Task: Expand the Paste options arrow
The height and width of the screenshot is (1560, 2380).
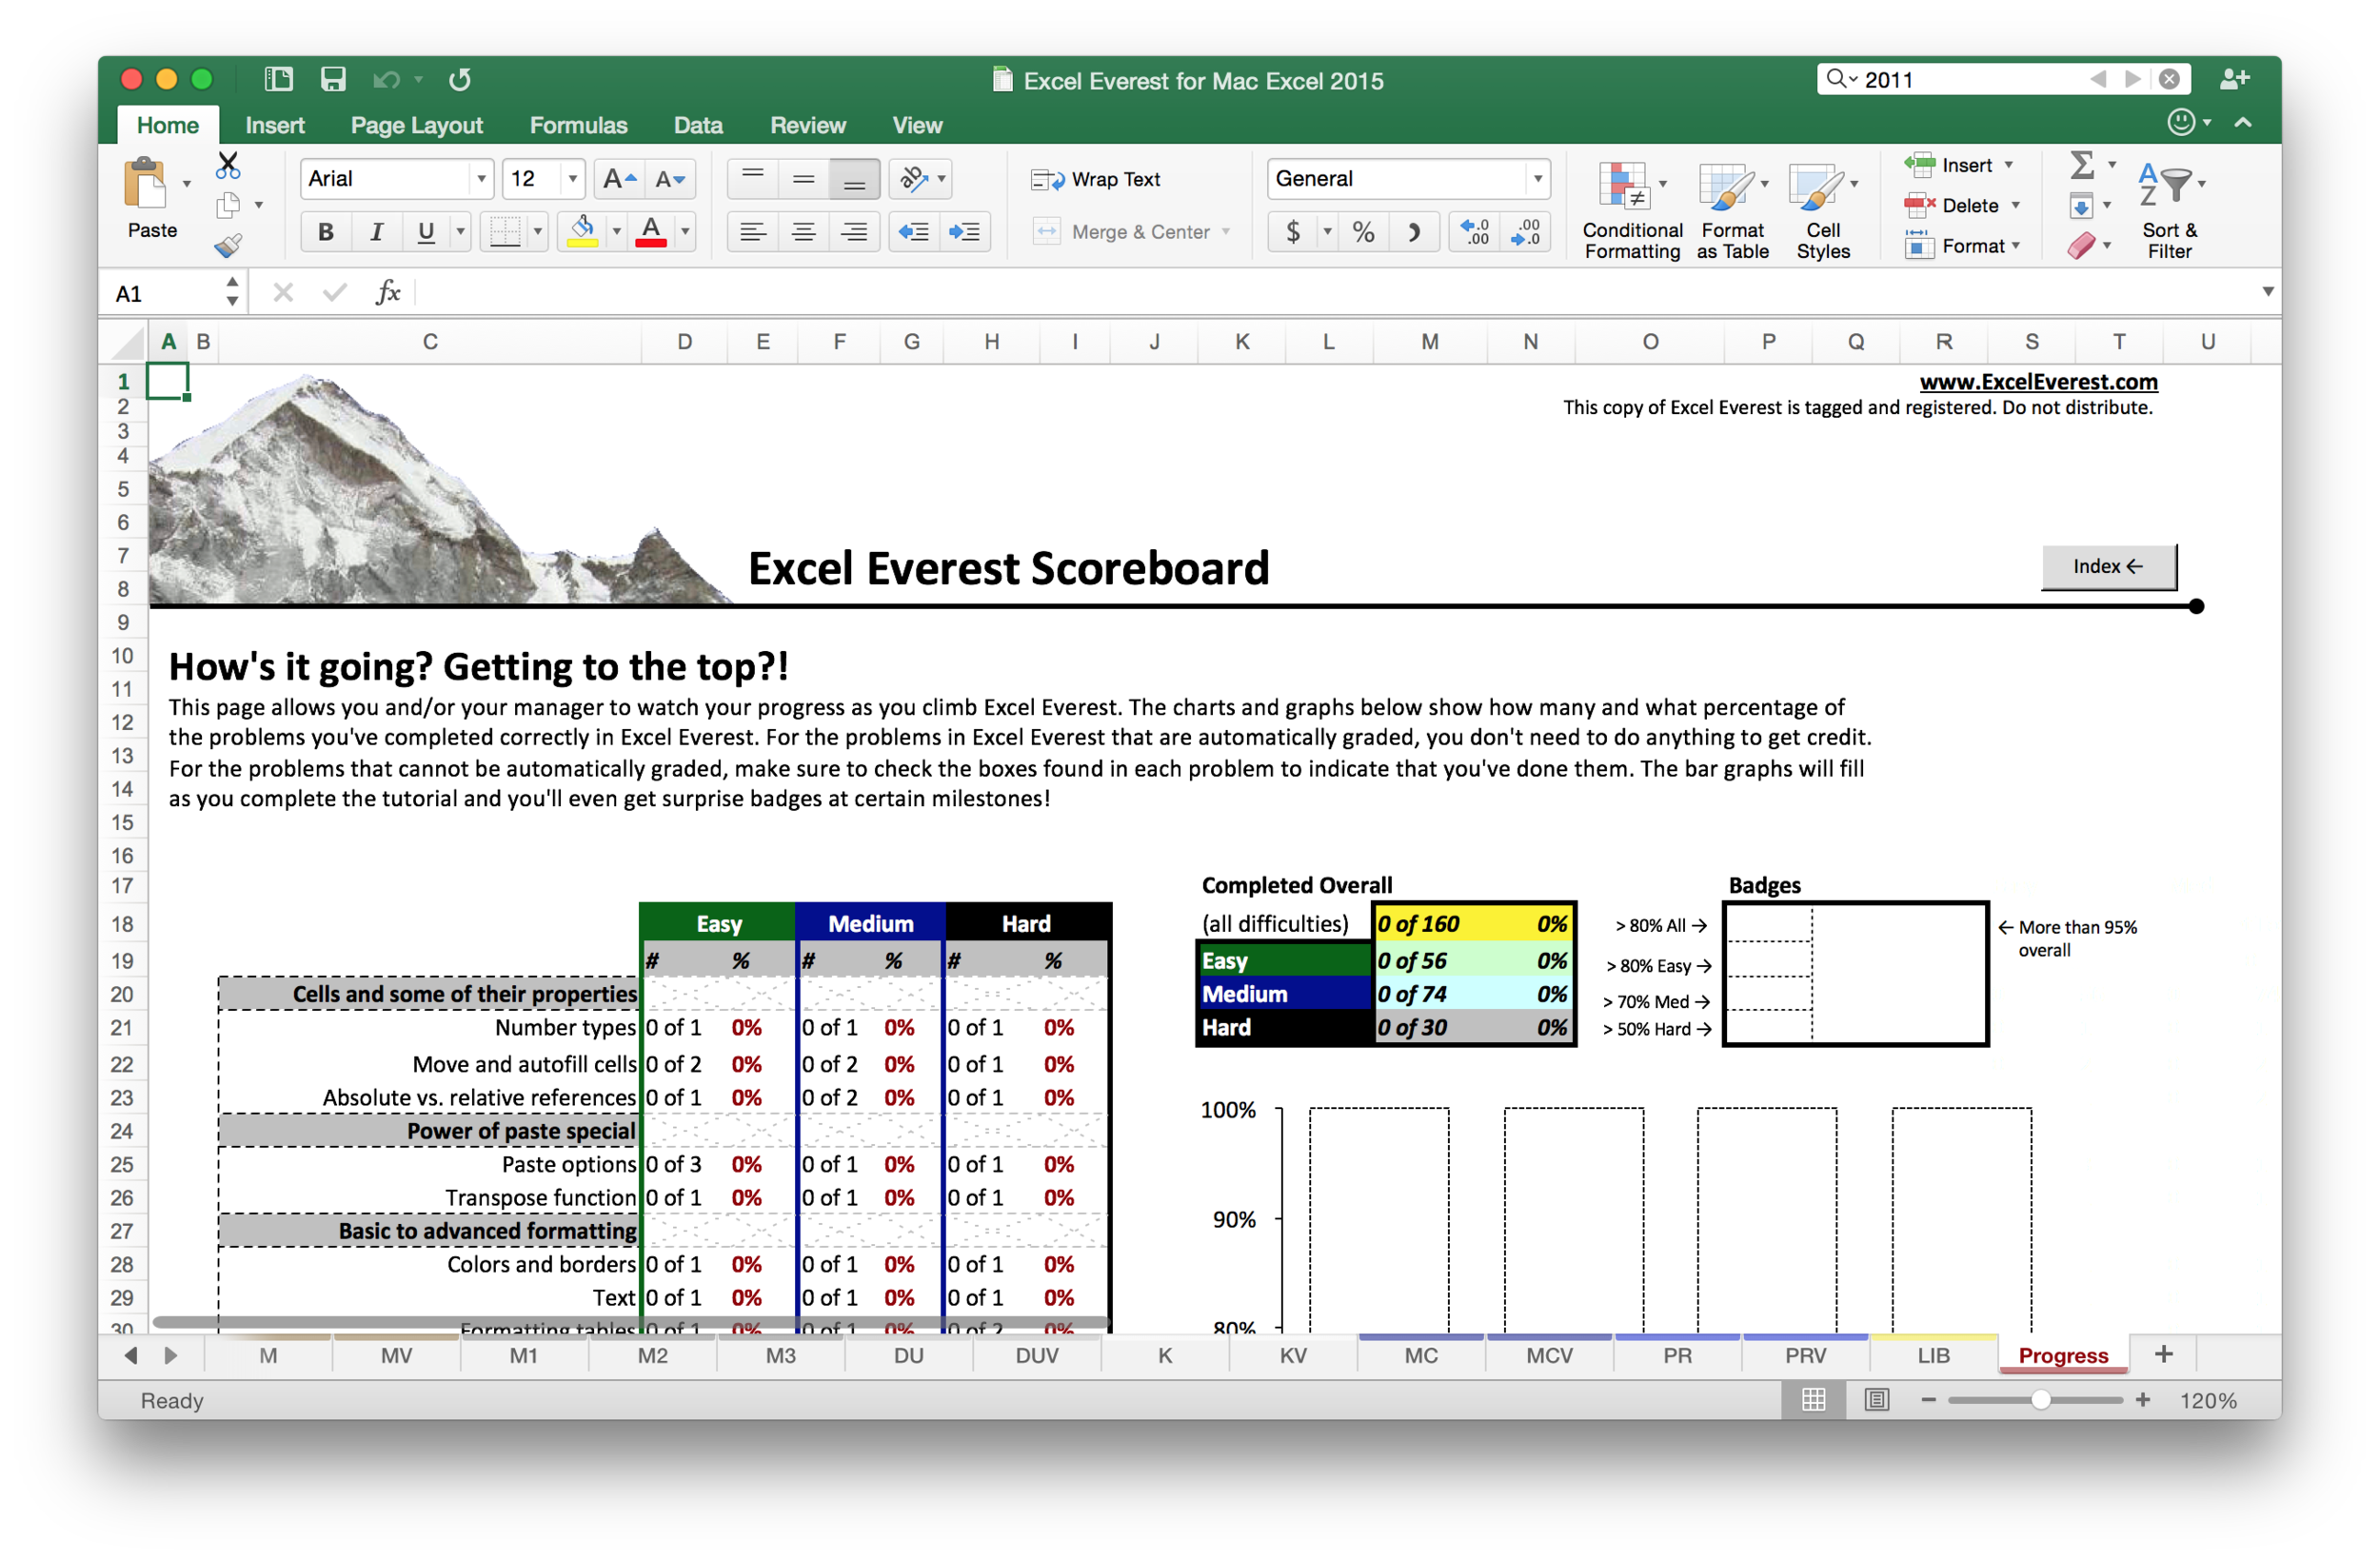Action: (187, 185)
